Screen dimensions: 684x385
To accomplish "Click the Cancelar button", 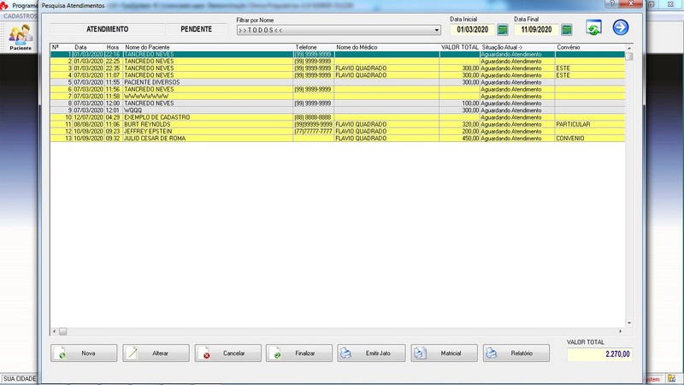I will click(x=227, y=353).
